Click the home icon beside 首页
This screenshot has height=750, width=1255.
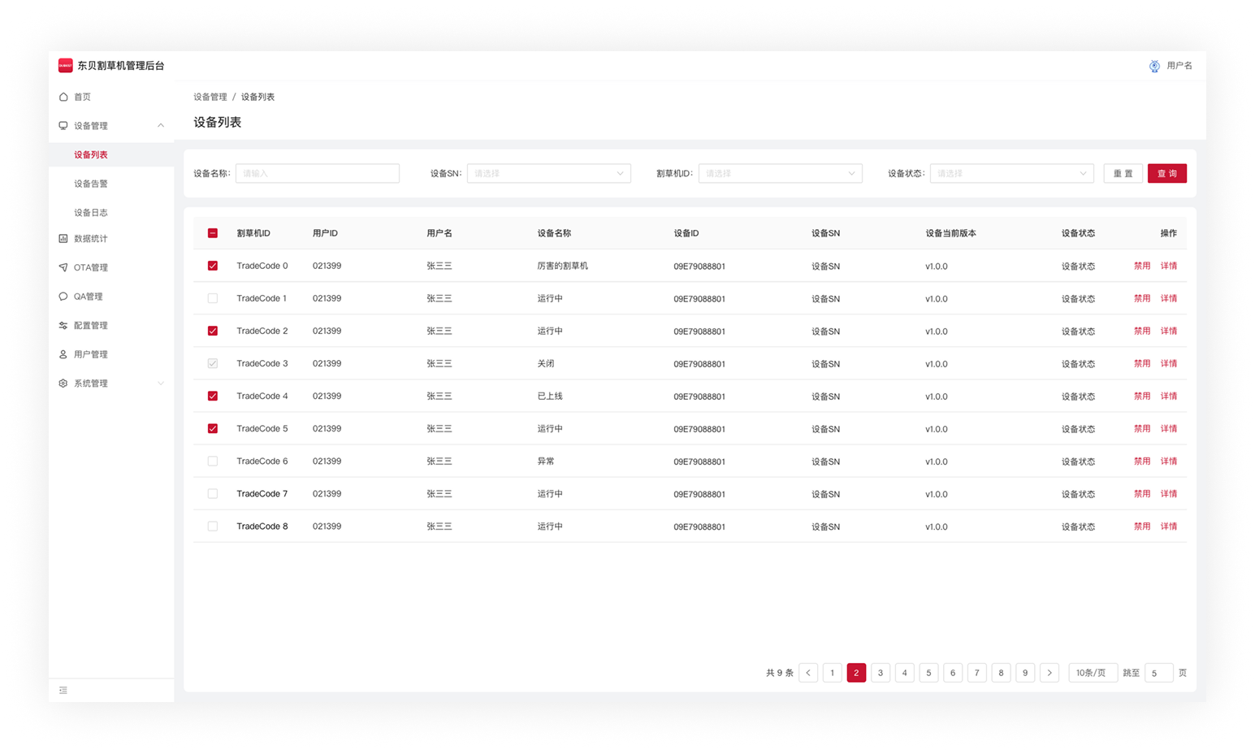(x=63, y=97)
